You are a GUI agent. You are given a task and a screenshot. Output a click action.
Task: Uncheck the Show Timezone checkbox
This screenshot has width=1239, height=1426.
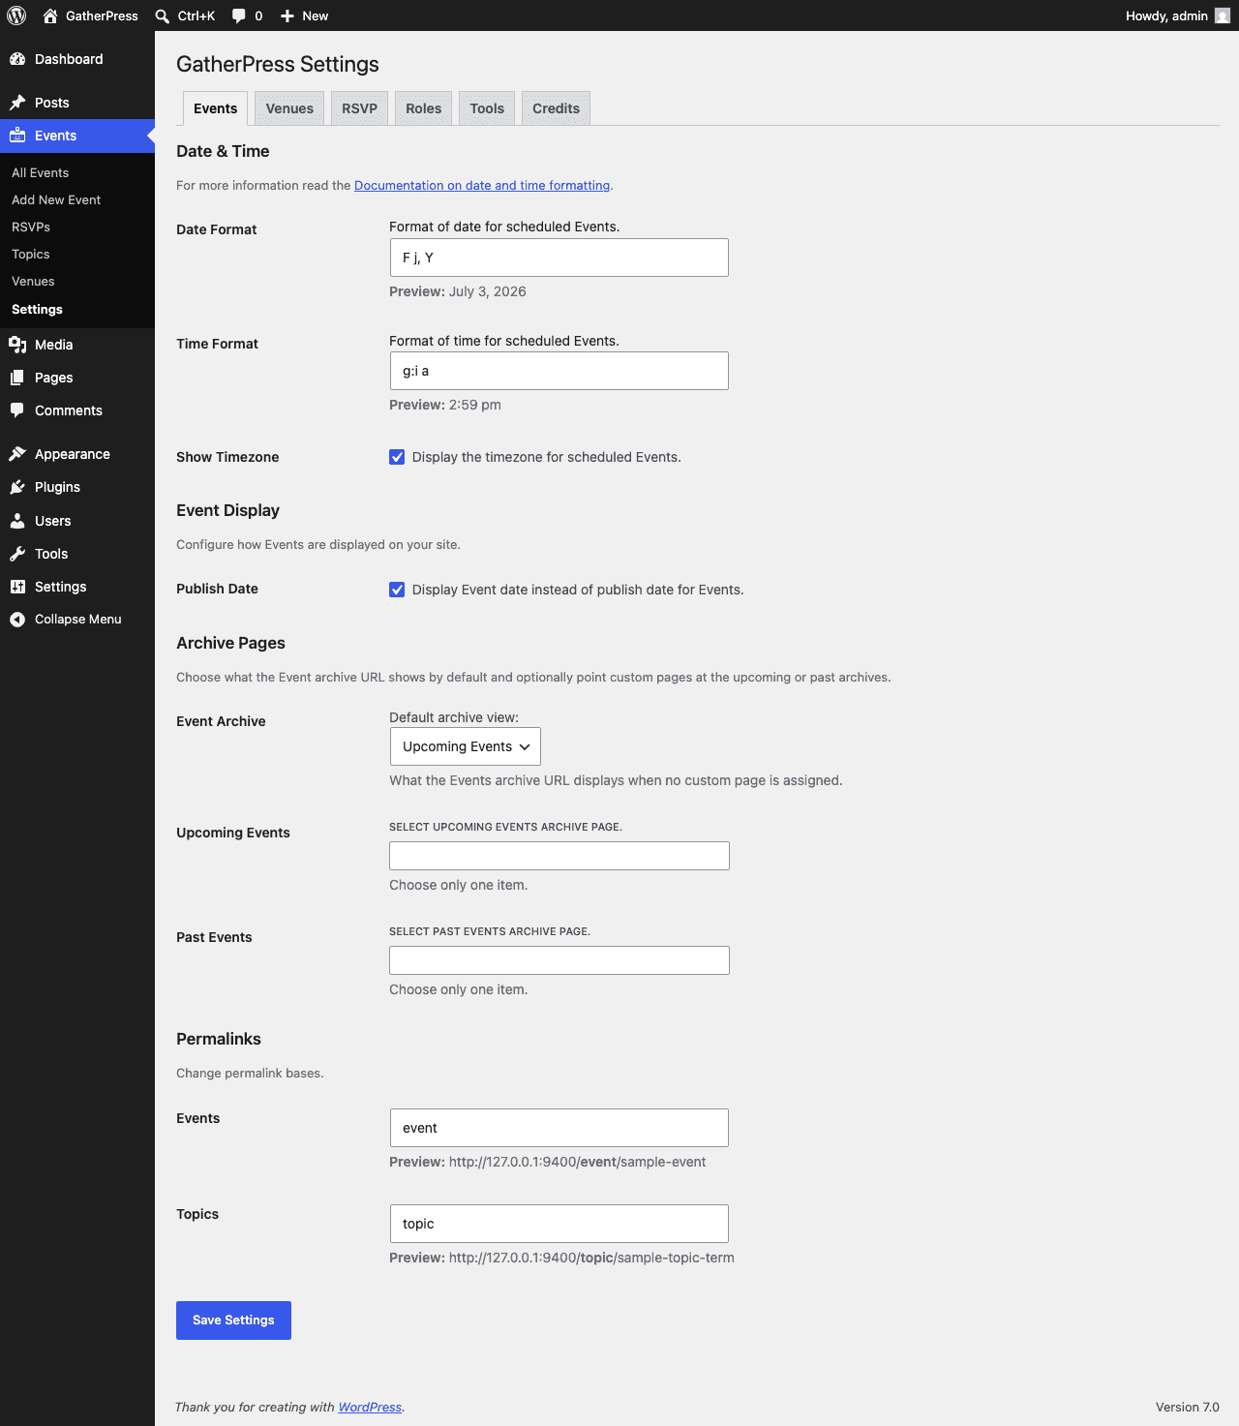[x=397, y=457]
